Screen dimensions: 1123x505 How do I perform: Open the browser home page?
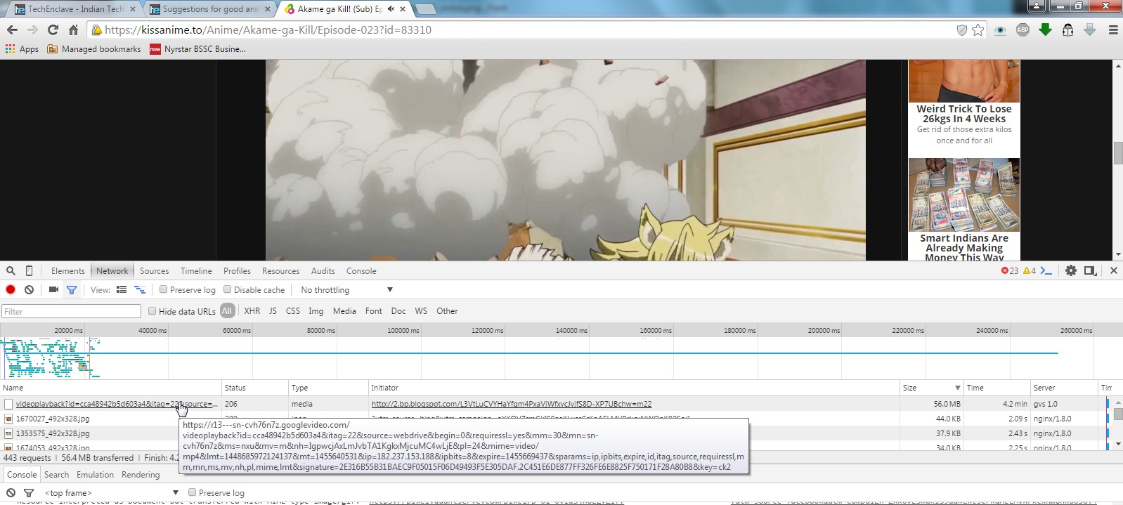click(x=73, y=29)
